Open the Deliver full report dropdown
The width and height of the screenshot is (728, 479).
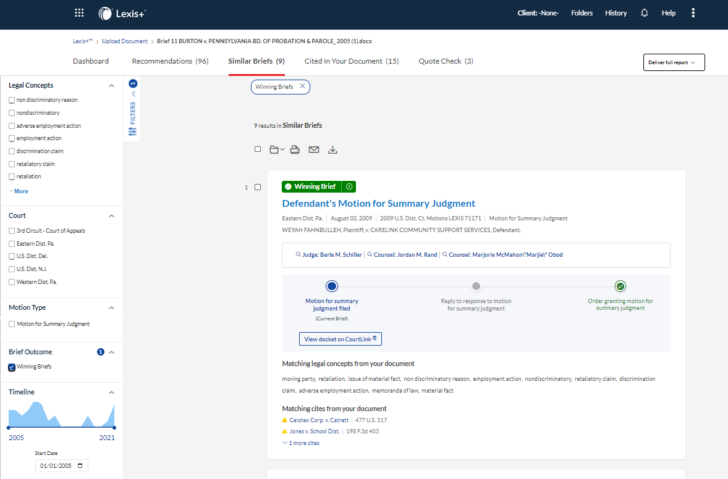[674, 62]
